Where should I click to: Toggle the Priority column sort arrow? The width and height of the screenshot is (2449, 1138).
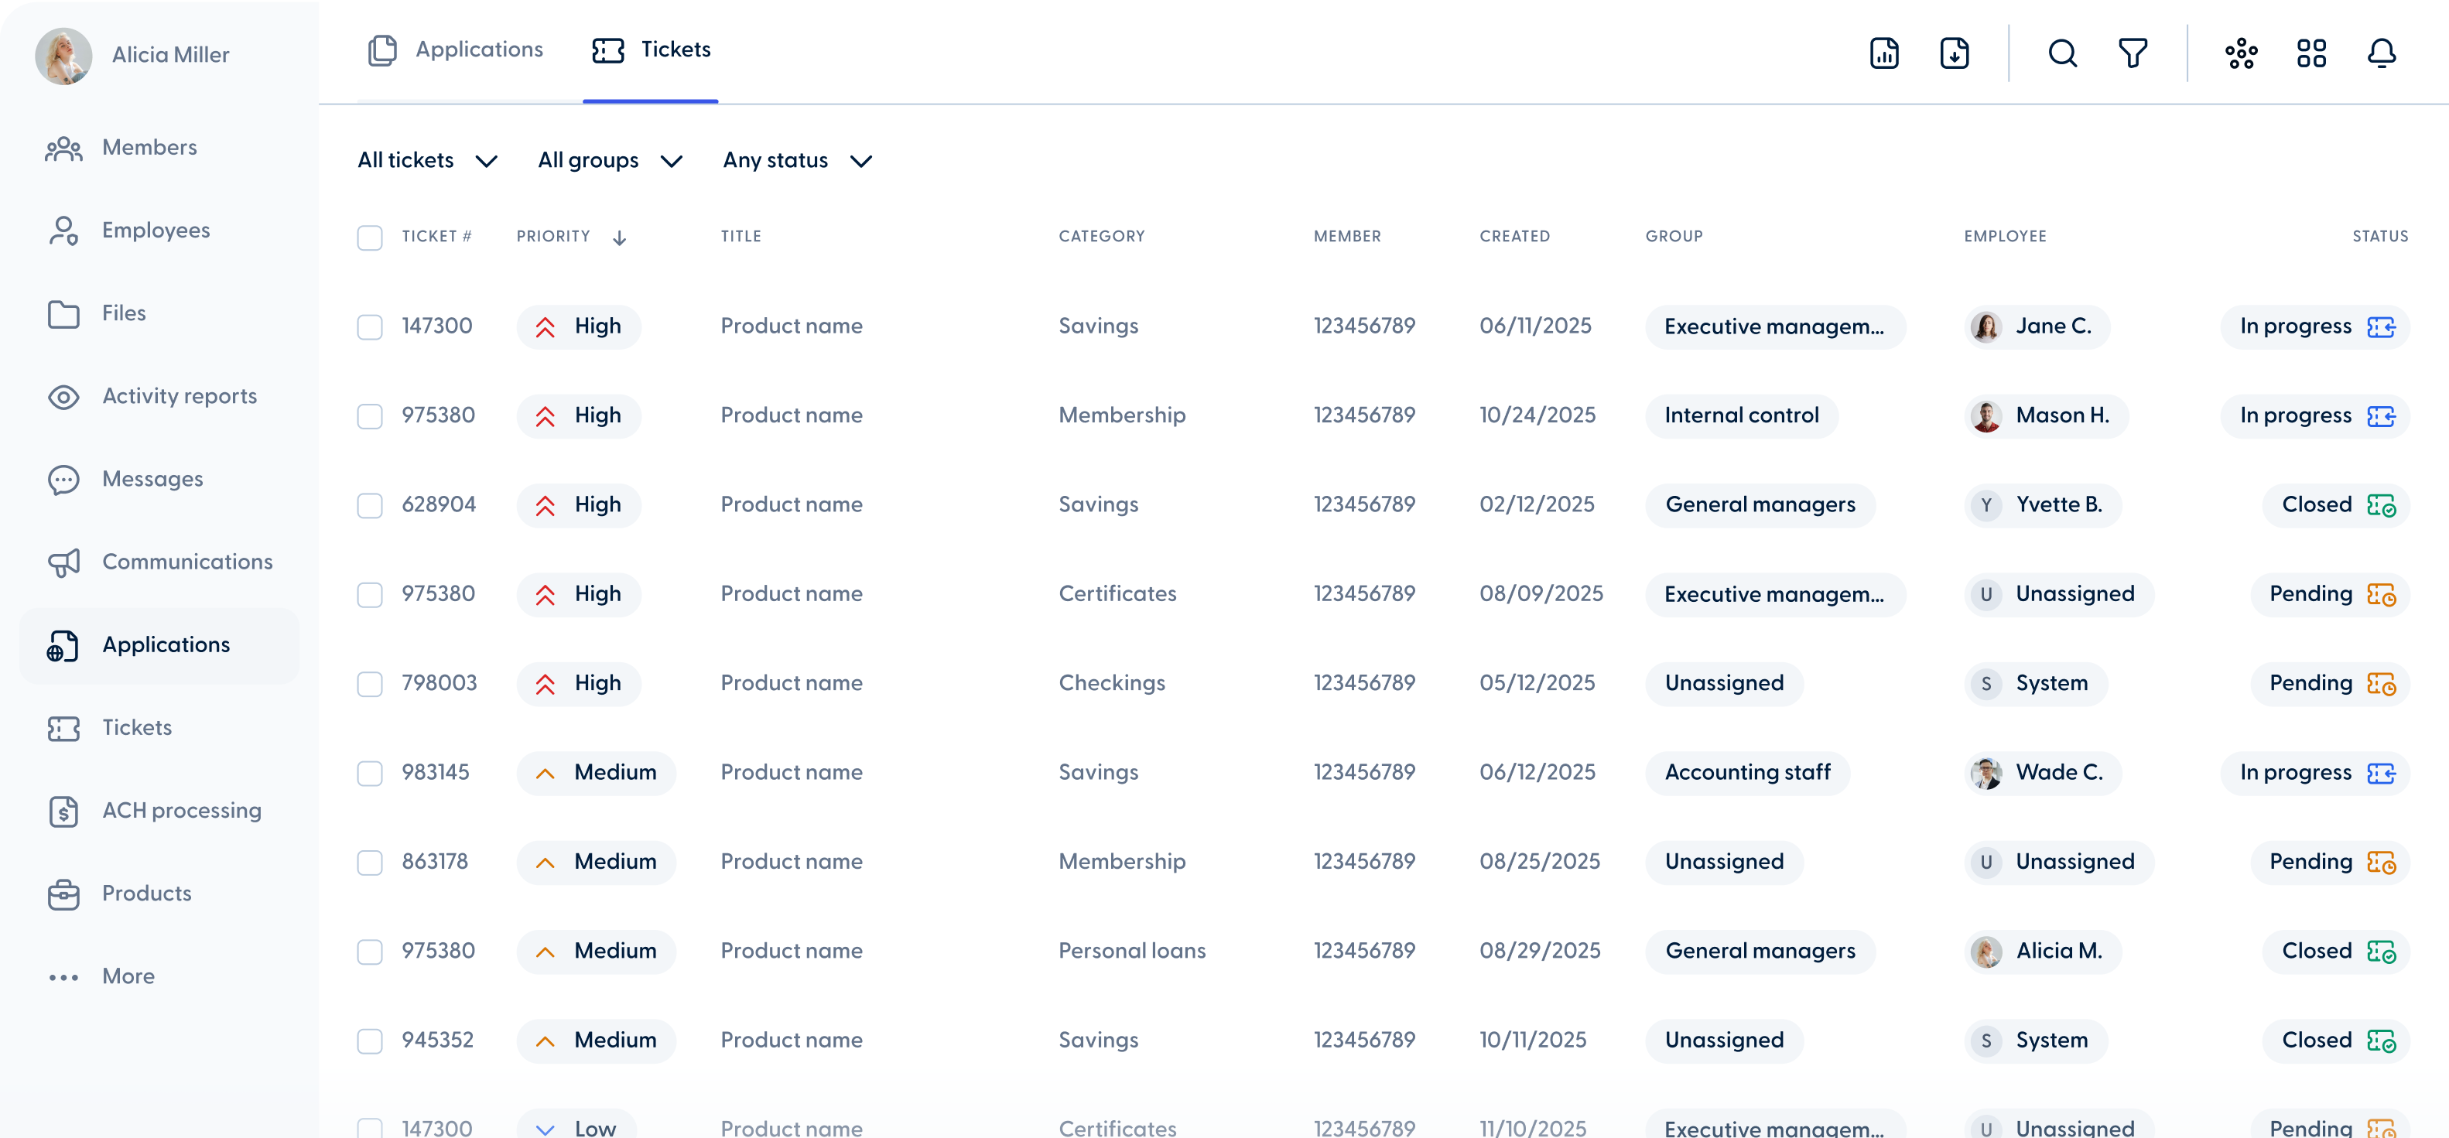pos(619,237)
